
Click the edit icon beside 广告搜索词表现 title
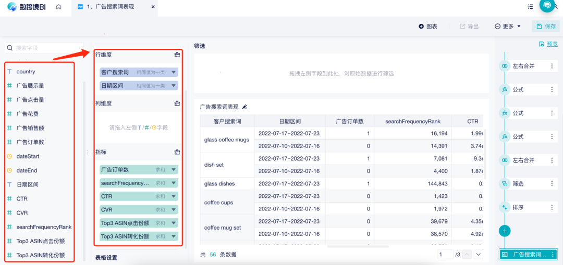(x=245, y=107)
